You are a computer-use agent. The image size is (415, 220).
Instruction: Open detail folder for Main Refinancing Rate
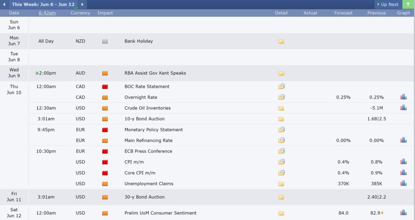[281, 140]
